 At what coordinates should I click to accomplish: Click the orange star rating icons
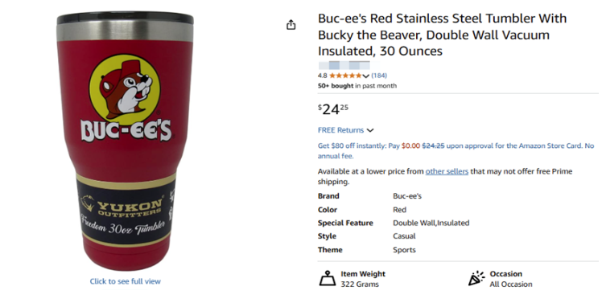coord(345,76)
